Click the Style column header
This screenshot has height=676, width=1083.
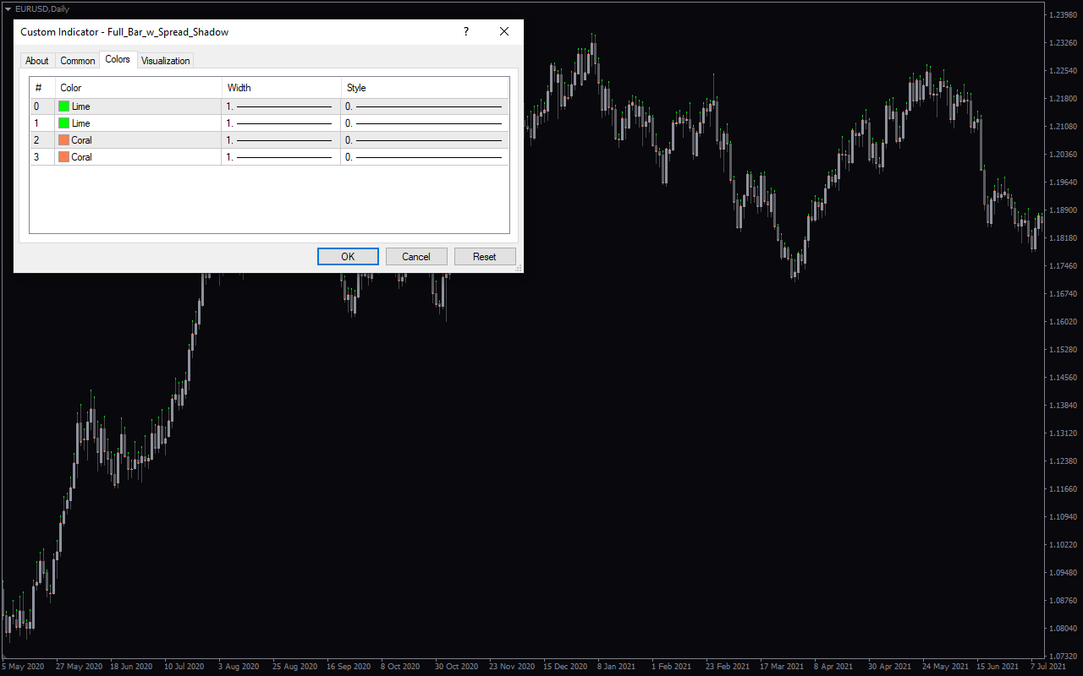click(425, 88)
